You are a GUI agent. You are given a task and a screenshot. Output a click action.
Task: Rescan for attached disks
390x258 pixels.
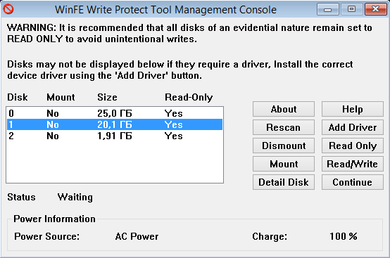pos(284,127)
